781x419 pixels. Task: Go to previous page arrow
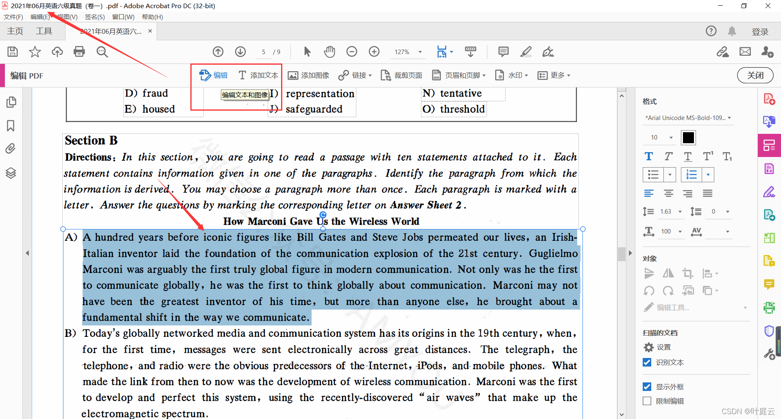pos(218,52)
